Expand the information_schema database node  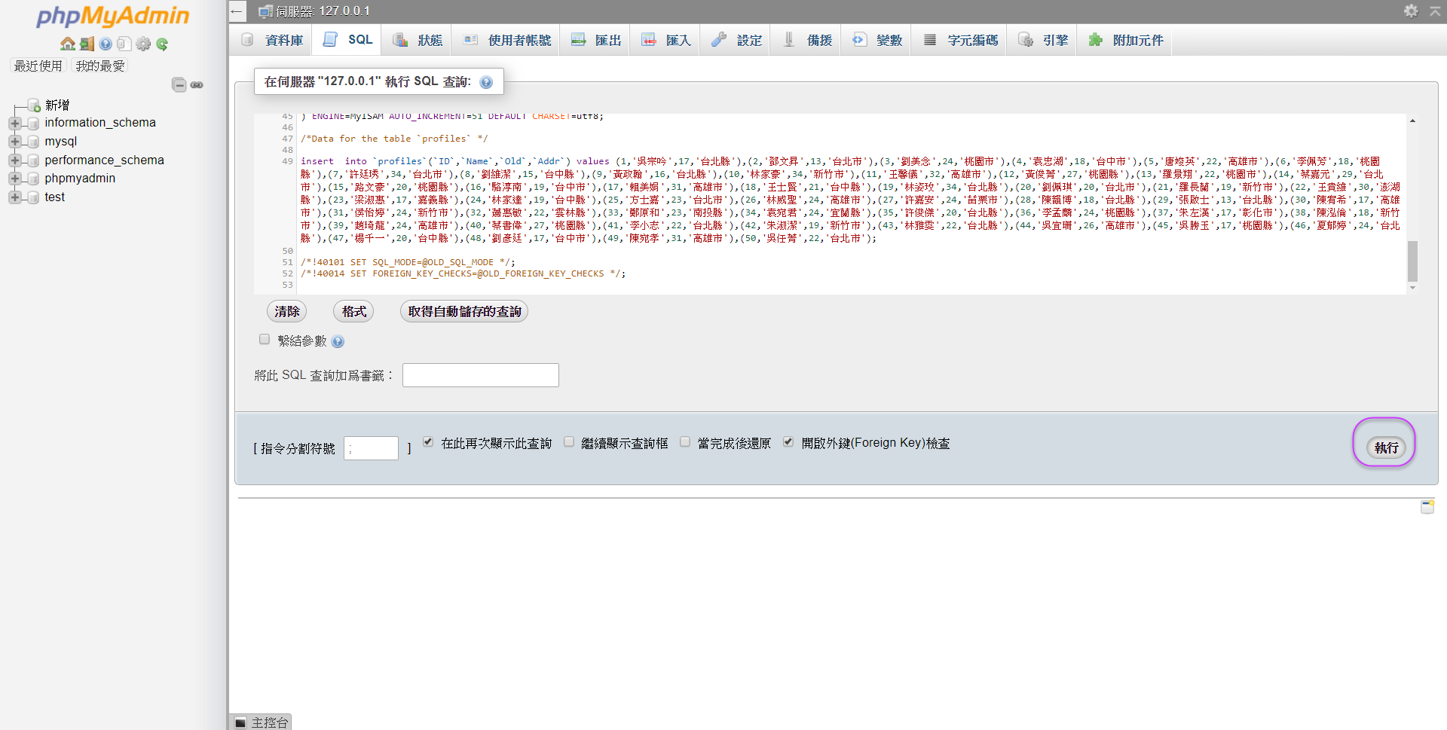click(x=14, y=123)
